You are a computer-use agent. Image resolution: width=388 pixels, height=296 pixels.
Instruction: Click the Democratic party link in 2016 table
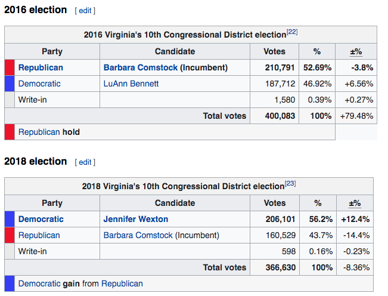pos(39,84)
